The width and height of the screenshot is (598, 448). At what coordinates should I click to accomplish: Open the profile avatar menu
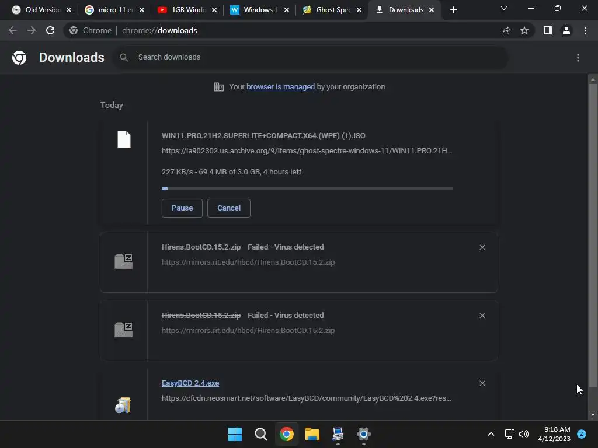point(566,30)
